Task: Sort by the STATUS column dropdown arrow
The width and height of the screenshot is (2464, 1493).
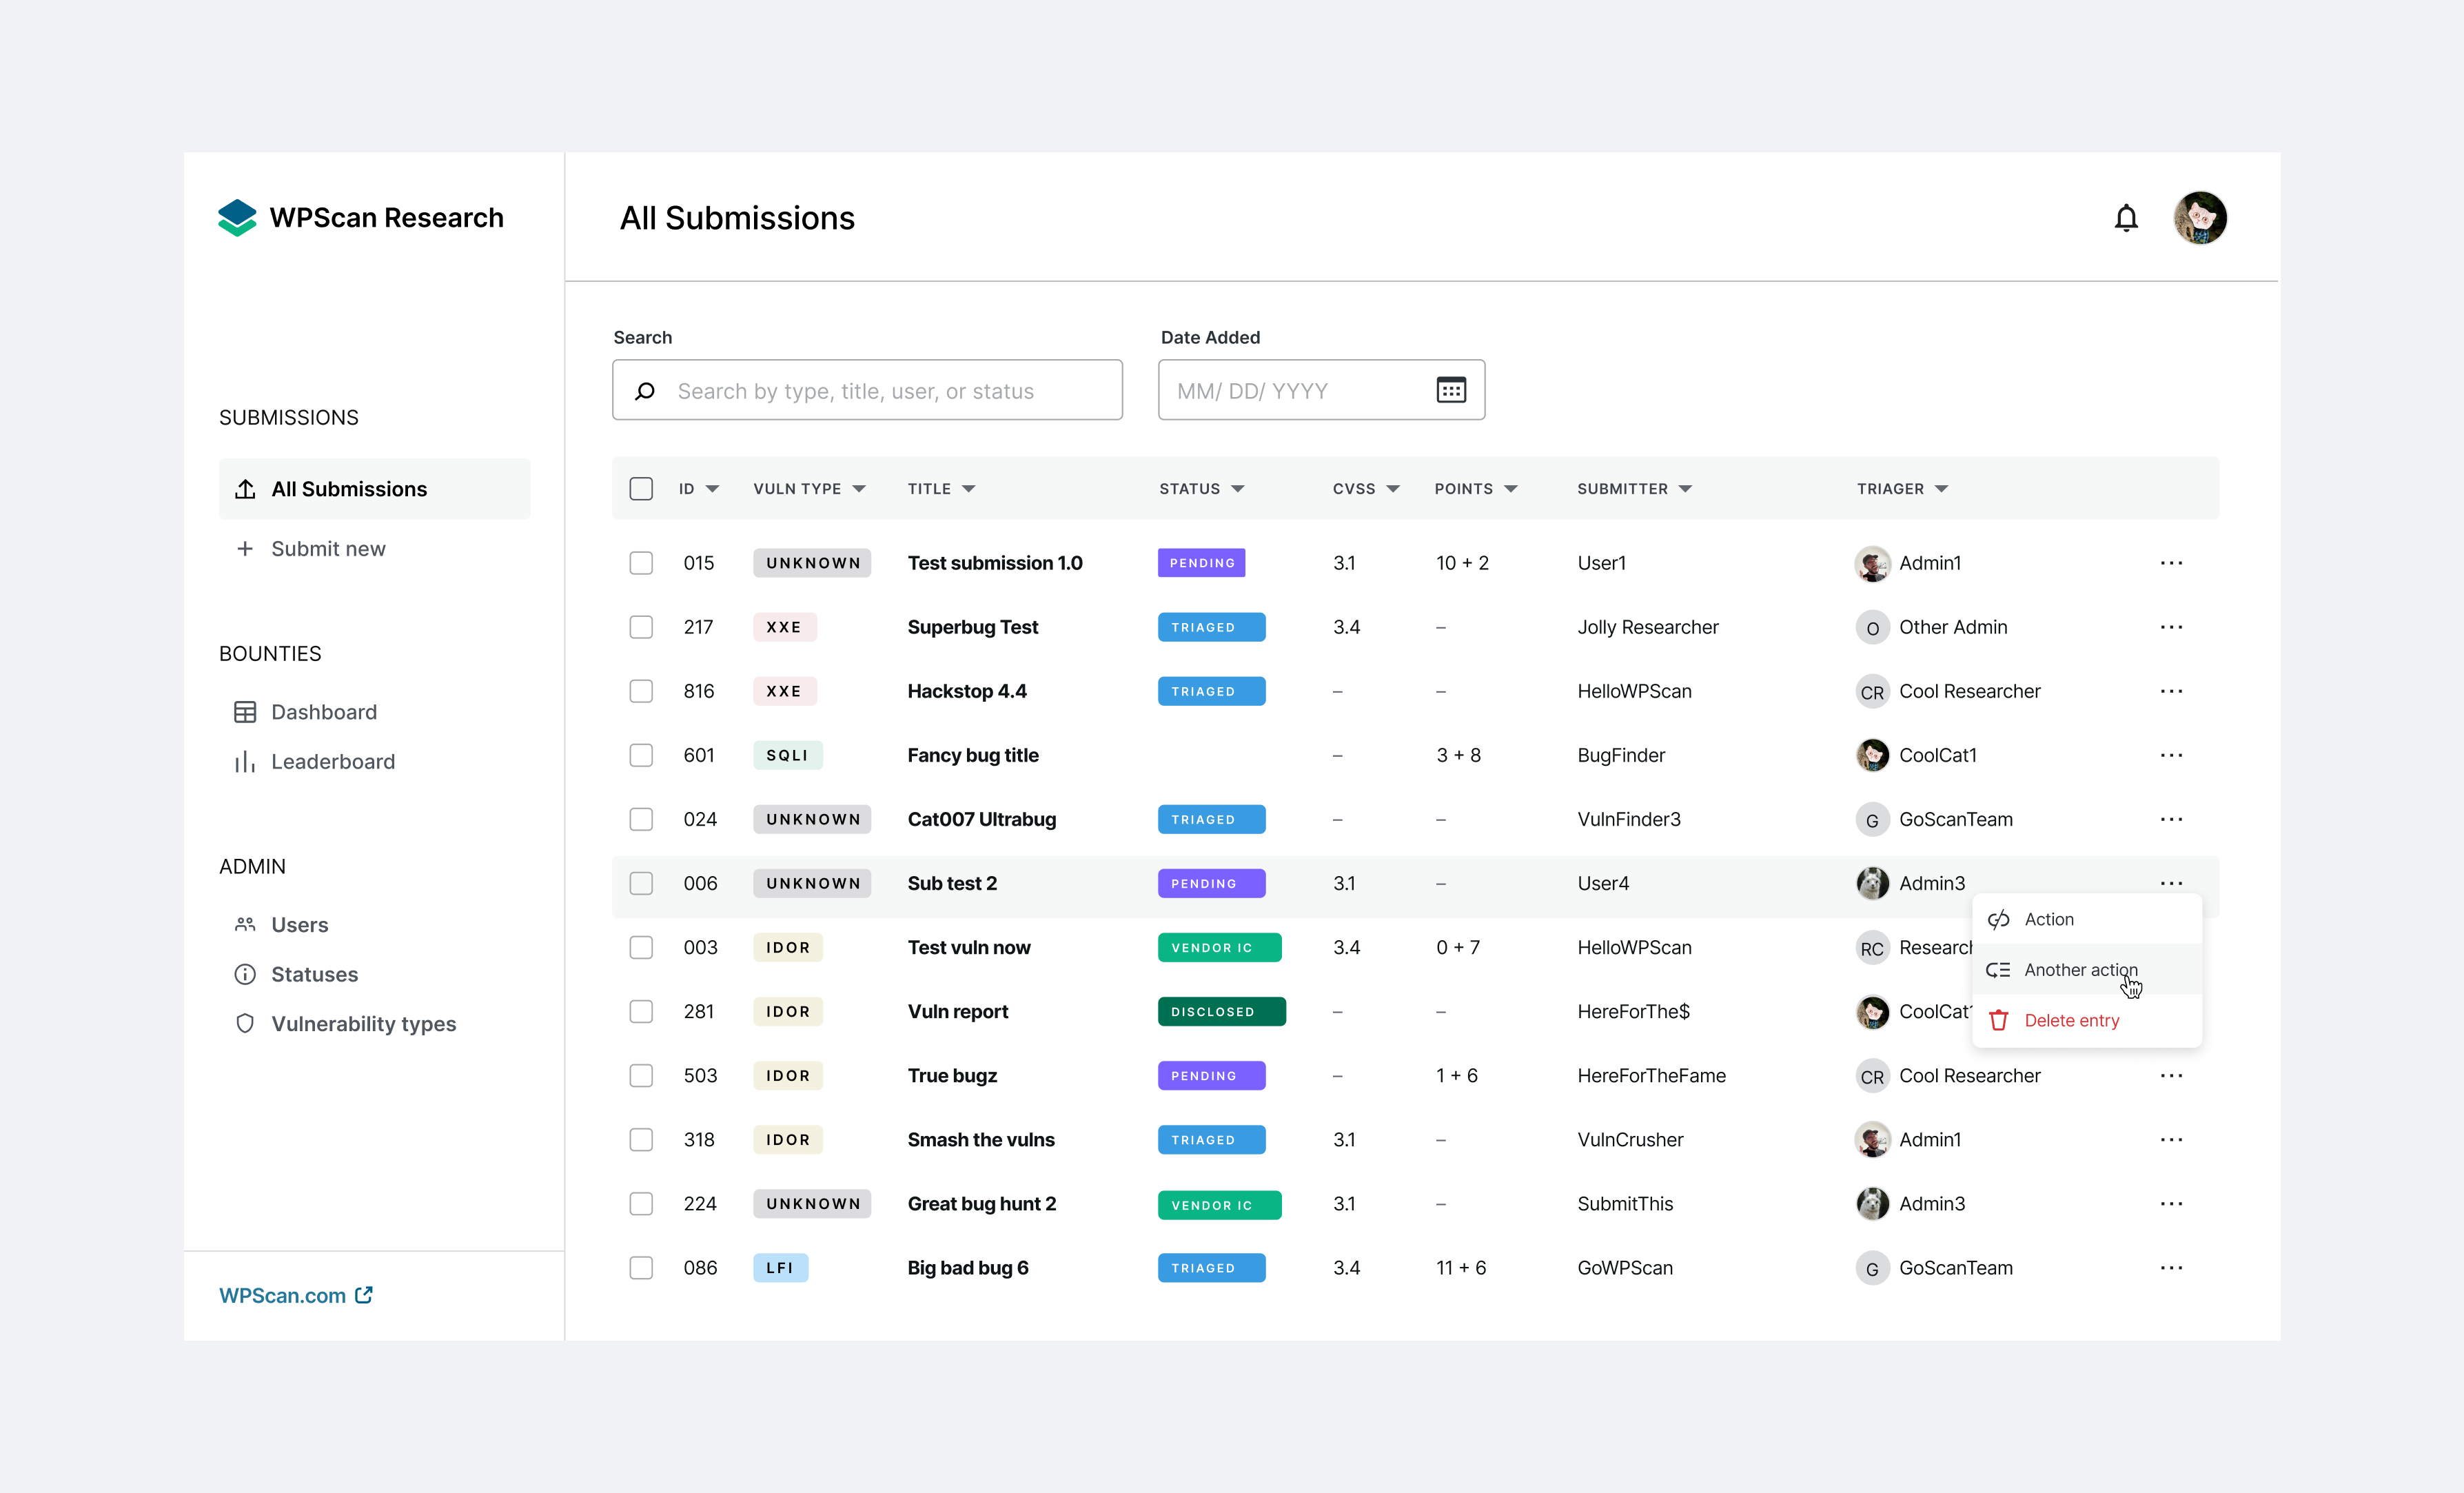Action: point(1238,489)
